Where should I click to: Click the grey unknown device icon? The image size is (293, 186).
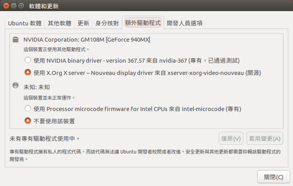tap(15, 85)
